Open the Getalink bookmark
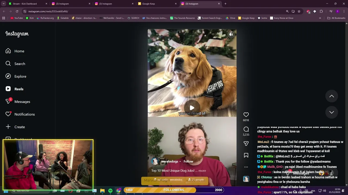The height and width of the screenshot is (195, 348). (63, 18)
